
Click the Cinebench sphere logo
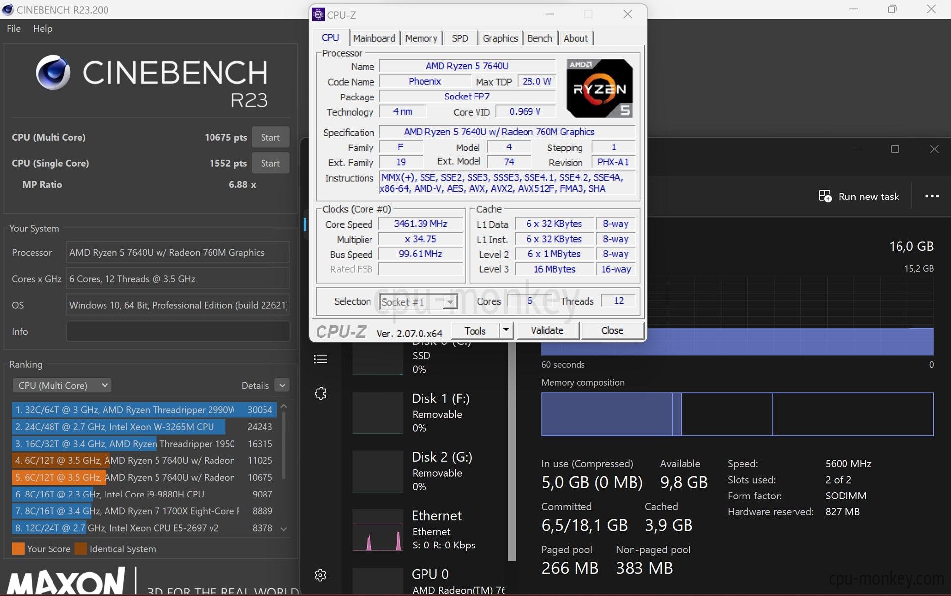tap(53, 72)
